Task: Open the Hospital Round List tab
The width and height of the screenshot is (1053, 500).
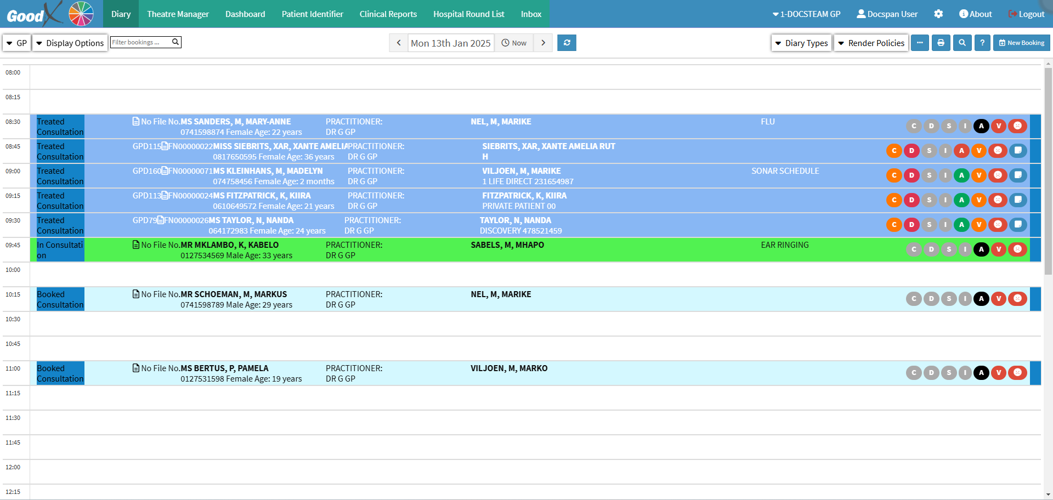Action: pyautogui.click(x=468, y=14)
